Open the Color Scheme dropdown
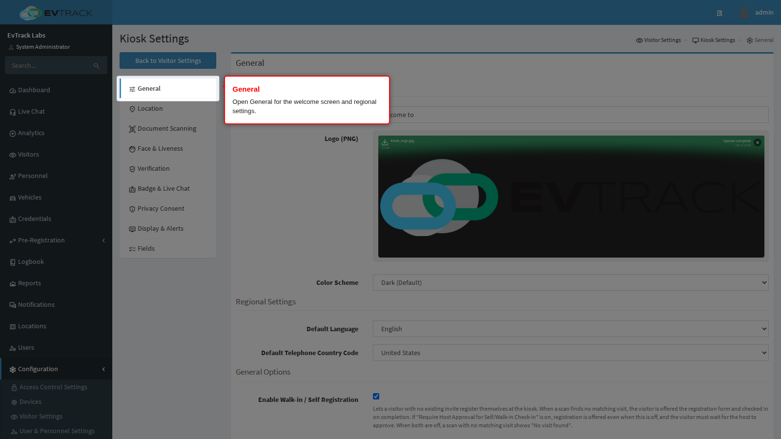Viewport: 781px width, 439px height. pyautogui.click(x=571, y=282)
